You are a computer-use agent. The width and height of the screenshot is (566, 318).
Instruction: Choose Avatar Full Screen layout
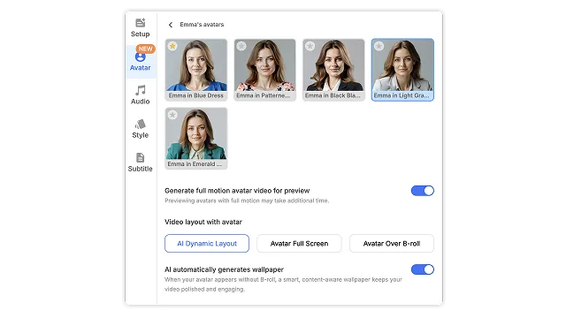pos(299,244)
